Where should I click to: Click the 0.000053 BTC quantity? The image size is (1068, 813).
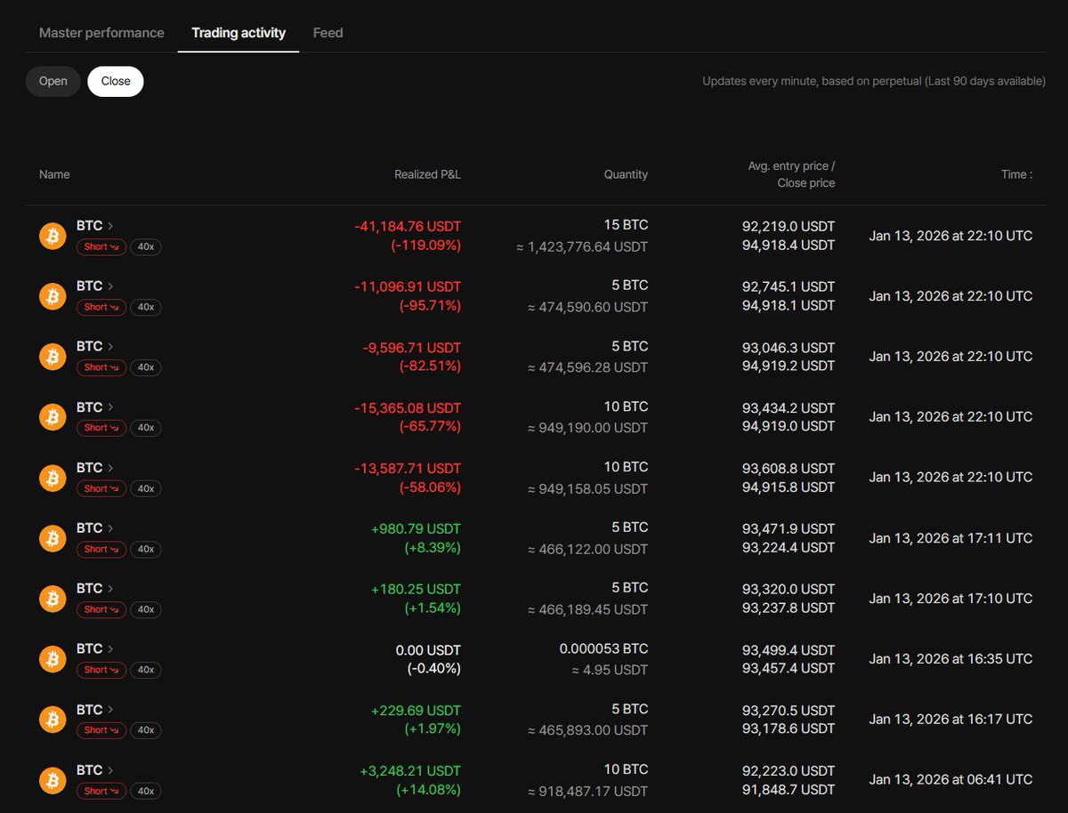[603, 648]
